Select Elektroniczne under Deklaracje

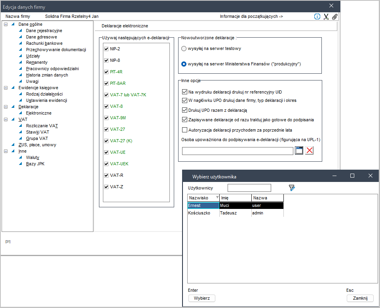39,113
